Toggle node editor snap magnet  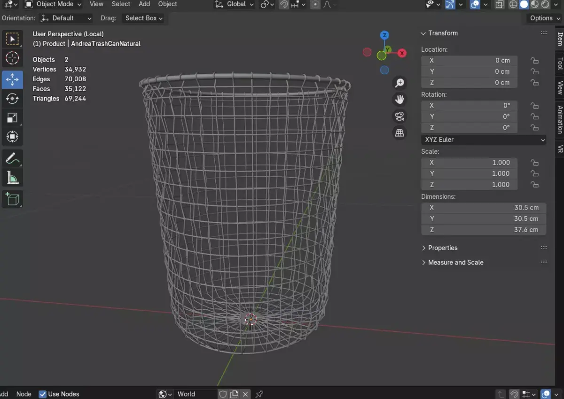515,394
